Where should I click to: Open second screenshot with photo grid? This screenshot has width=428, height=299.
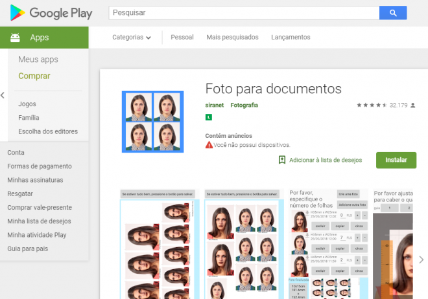[244, 244]
